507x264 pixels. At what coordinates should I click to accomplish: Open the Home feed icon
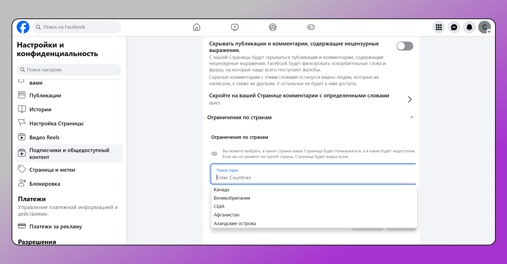pyautogui.click(x=197, y=27)
